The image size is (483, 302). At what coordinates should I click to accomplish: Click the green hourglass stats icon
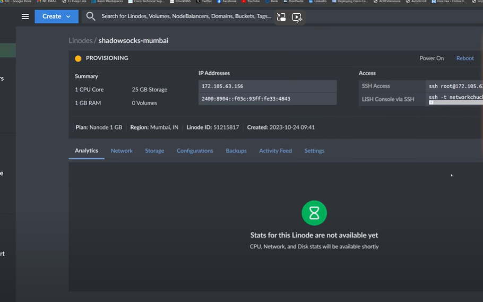click(314, 213)
